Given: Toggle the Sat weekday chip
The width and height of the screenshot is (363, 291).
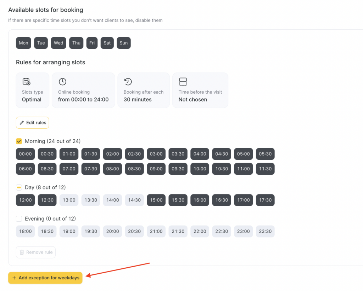Looking at the screenshot, I should click(107, 43).
